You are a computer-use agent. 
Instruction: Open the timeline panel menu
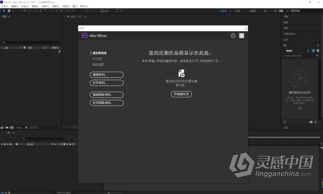14,133
